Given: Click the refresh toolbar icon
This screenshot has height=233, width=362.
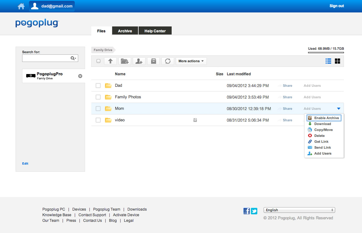Looking at the screenshot, I should click(x=168, y=61).
